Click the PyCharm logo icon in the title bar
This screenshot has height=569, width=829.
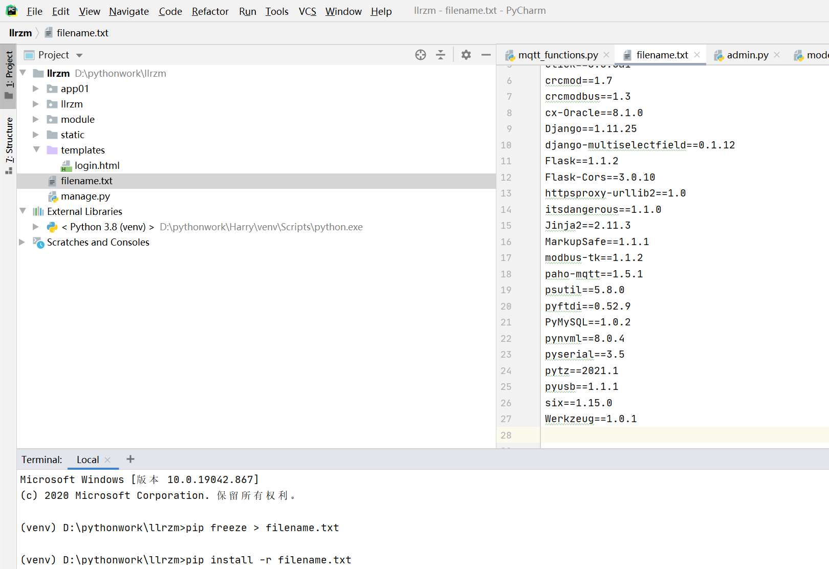[x=11, y=10]
